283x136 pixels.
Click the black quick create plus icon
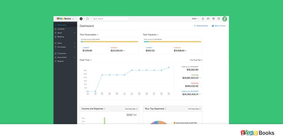tap(81, 19)
